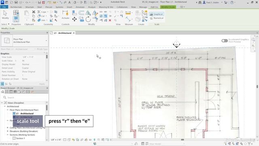The height and width of the screenshot is (146, 259).
Task: Switch to the Annotate ribbon tab
Action: (80, 7)
